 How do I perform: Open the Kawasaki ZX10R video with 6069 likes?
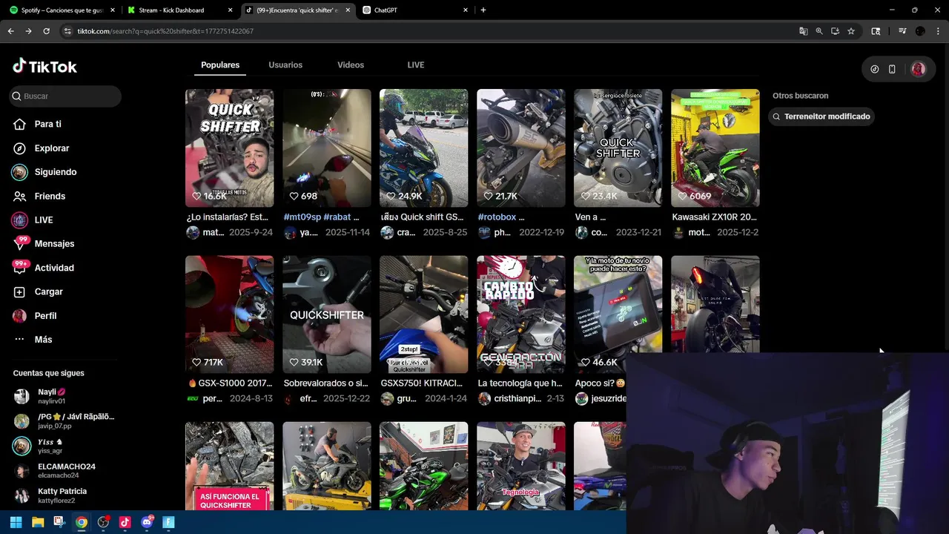click(x=715, y=148)
